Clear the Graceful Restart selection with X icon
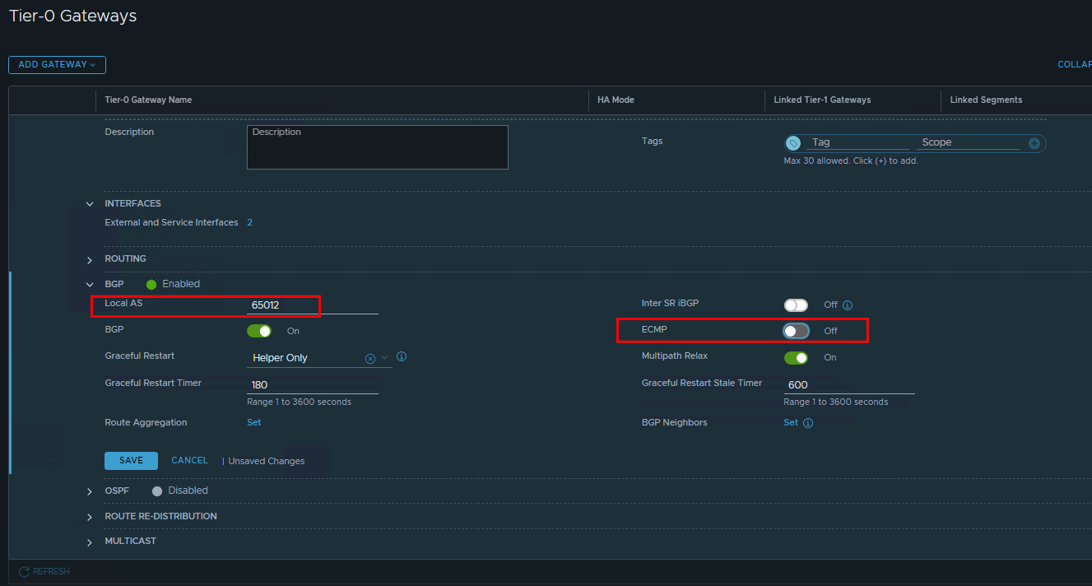This screenshot has height=586, width=1092. pyautogui.click(x=370, y=358)
